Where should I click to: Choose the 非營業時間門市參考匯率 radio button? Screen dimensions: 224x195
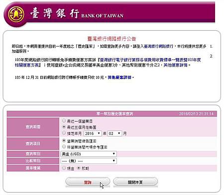64,146
